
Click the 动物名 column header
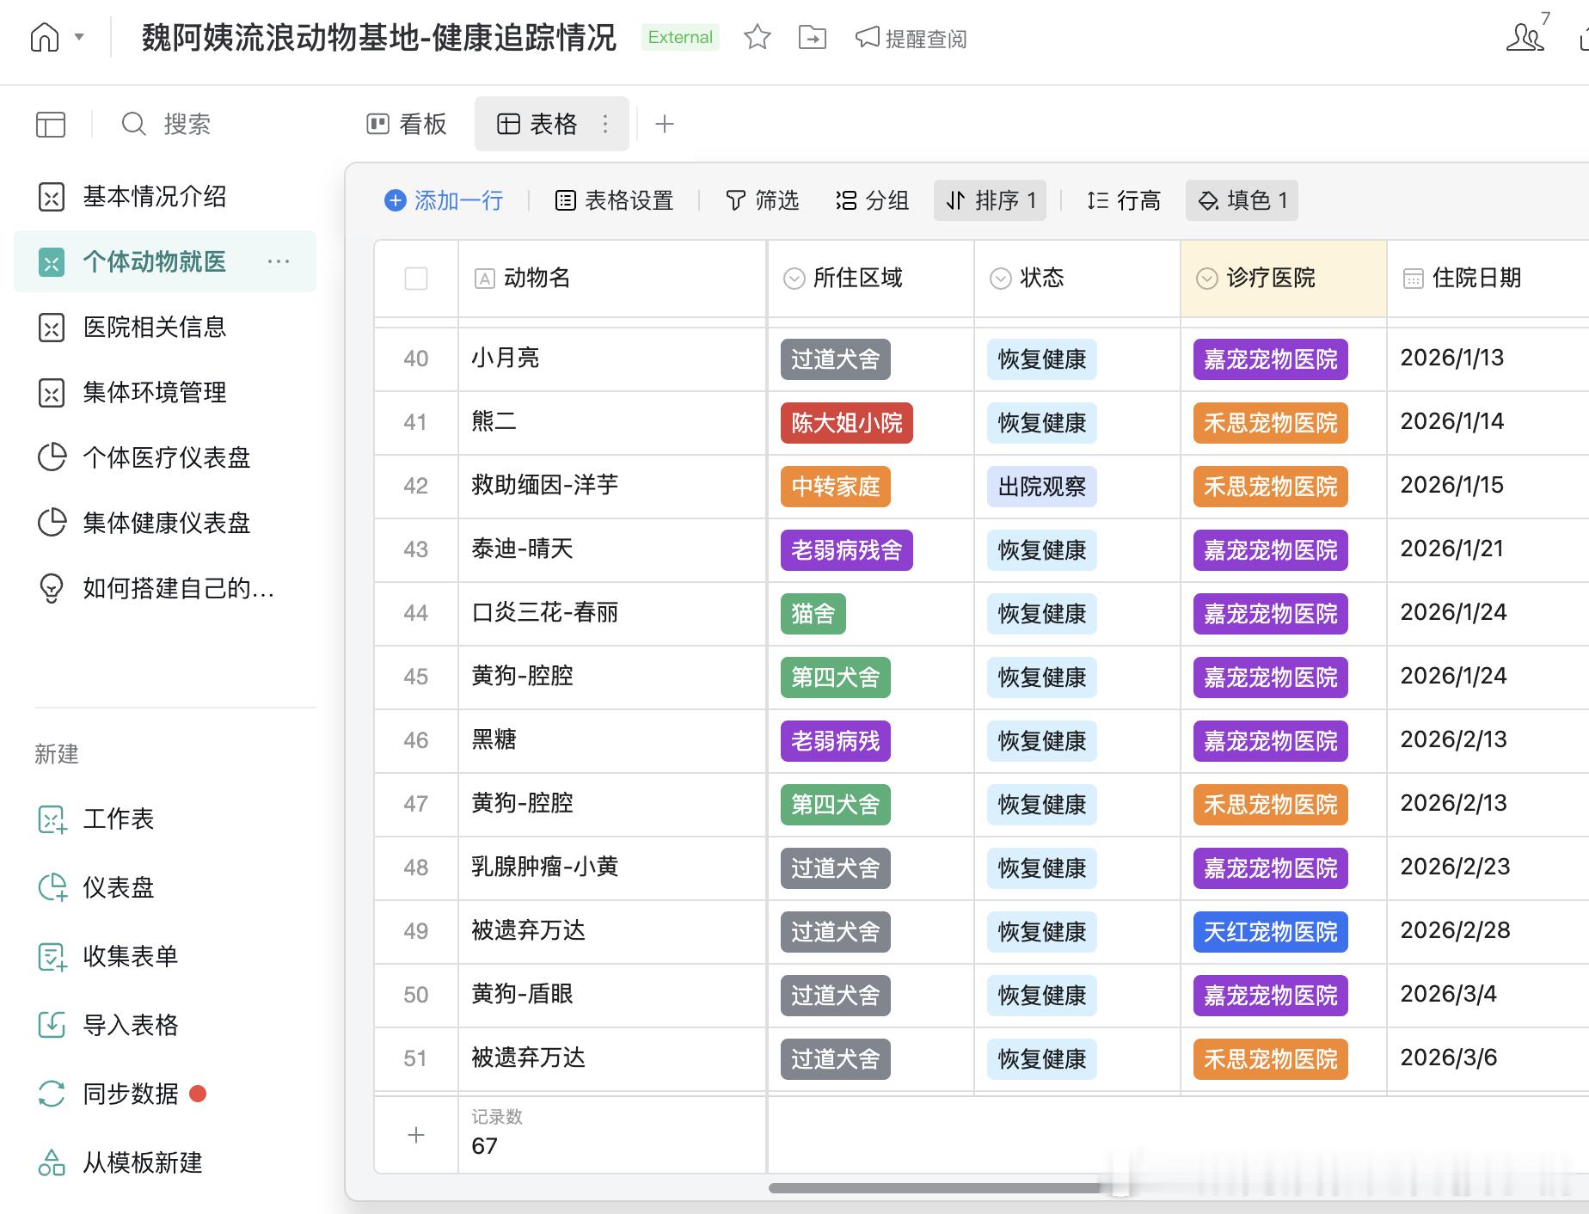tap(612, 279)
